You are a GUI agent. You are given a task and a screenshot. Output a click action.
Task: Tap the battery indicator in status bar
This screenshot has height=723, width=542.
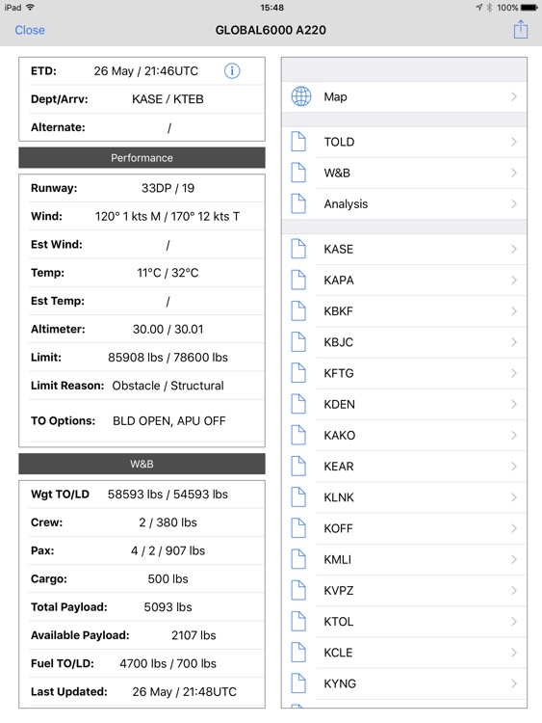tap(529, 8)
